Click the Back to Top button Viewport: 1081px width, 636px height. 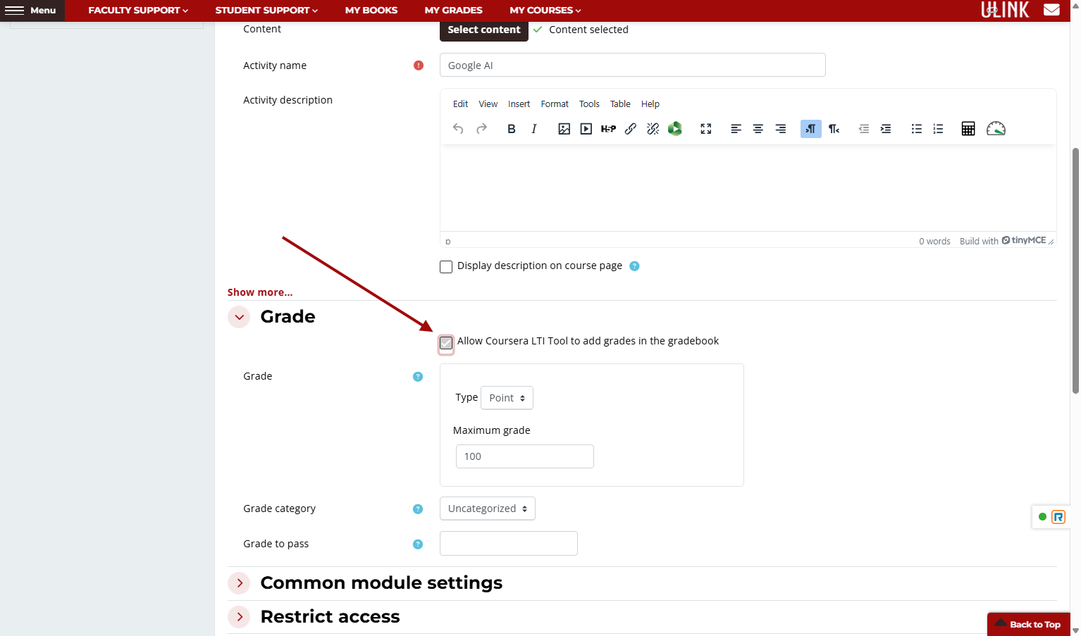point(1029,624)
